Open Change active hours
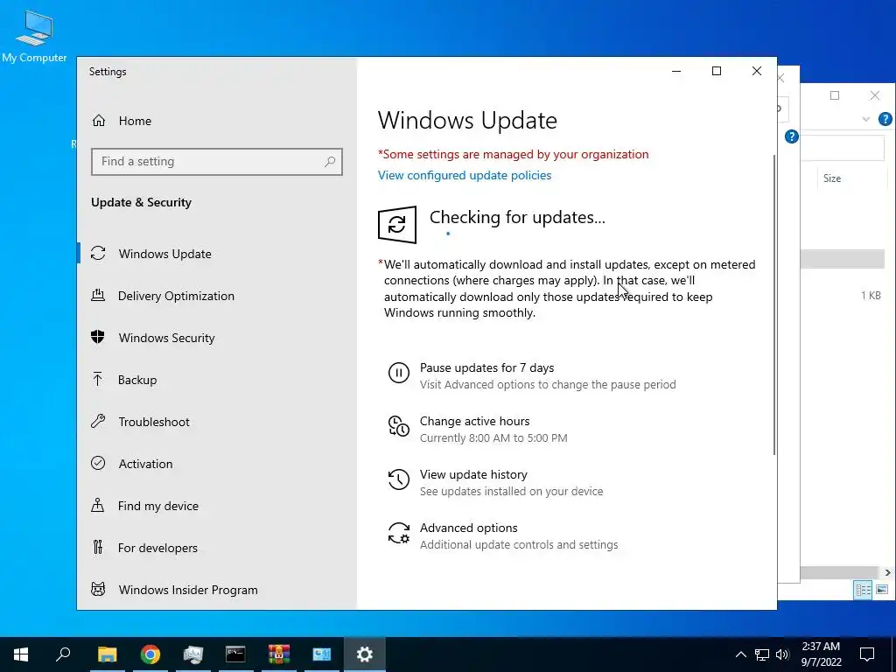 click(475, 421)
